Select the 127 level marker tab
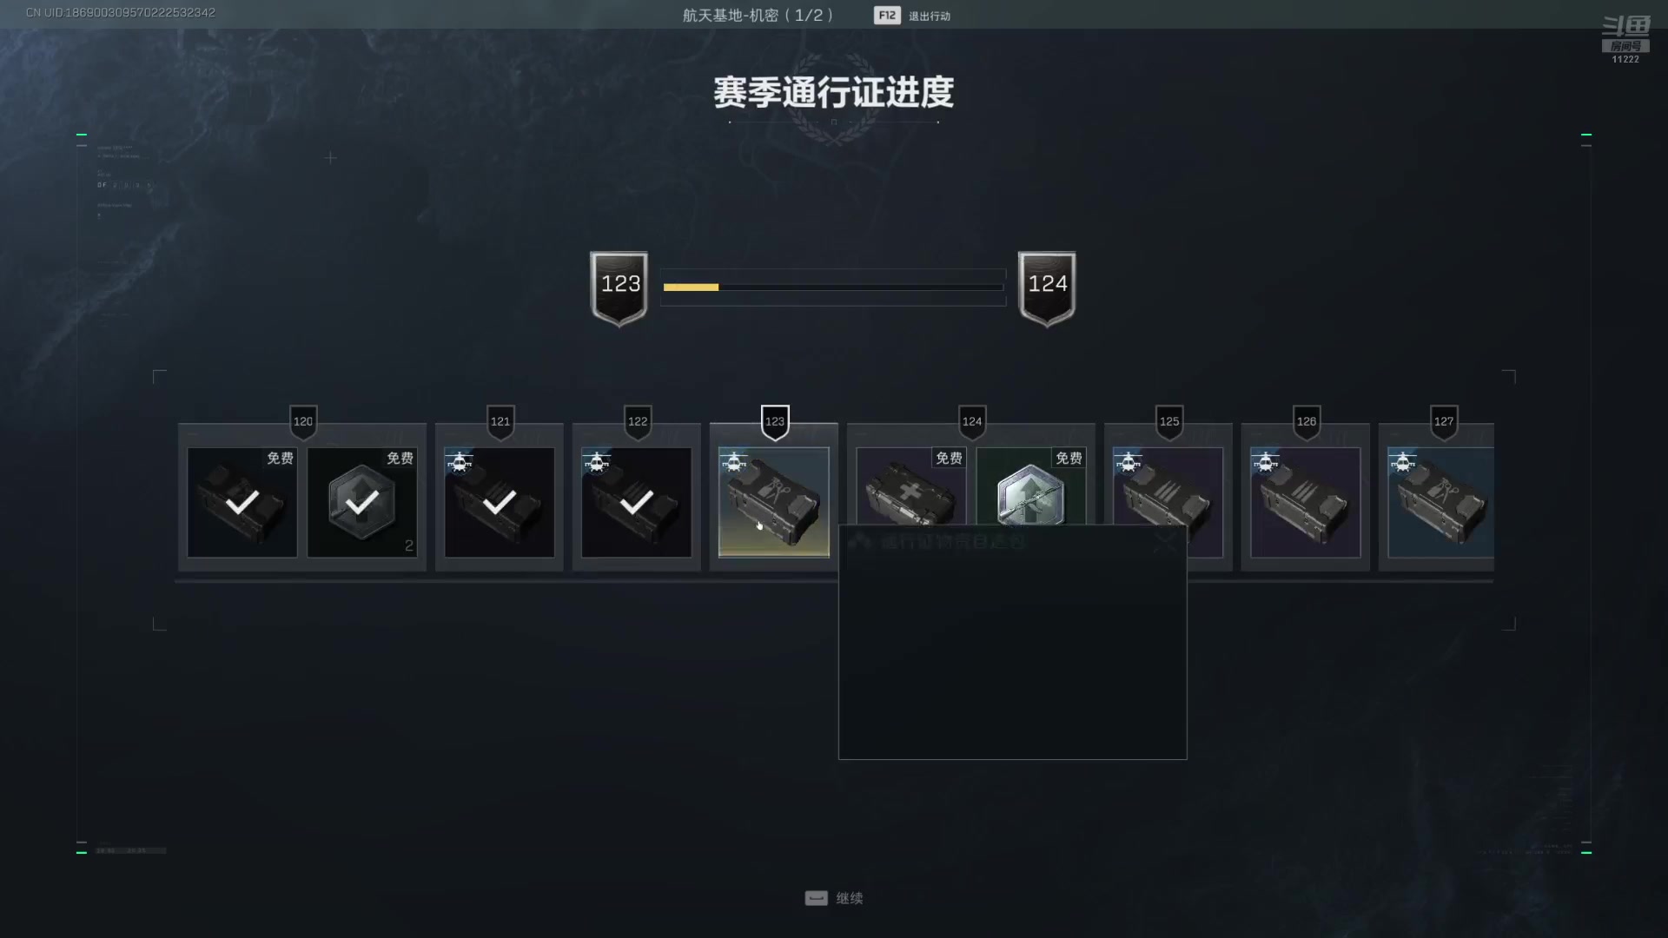The width and height of the screenshot is (1668, 938). tap(1444, 422)
